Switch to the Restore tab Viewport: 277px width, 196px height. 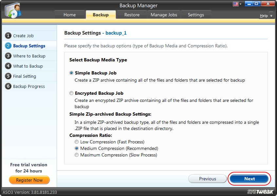(x=132, y=14)
